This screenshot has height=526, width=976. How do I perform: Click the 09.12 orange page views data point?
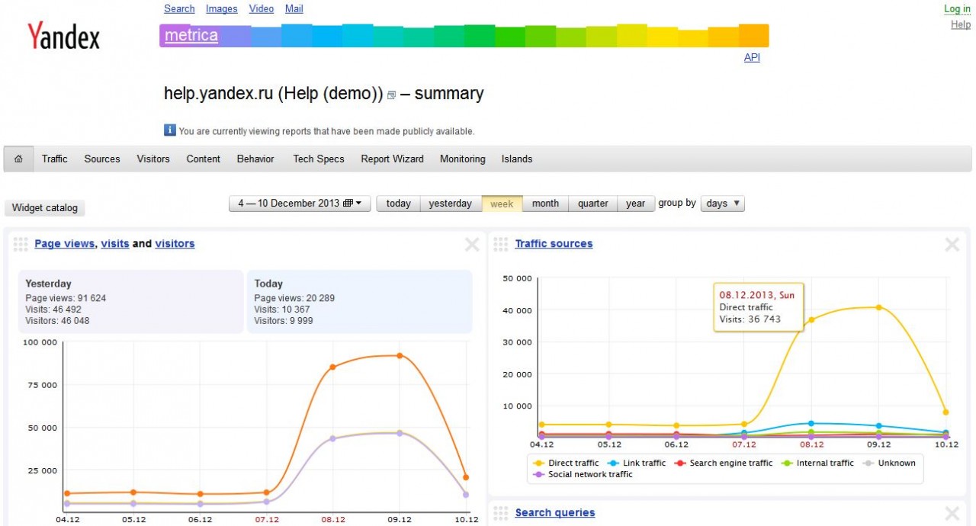[400, 356]
